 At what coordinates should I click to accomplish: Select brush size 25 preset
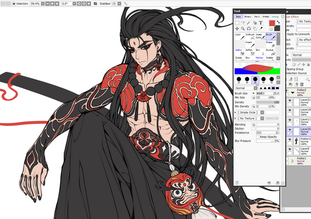click(x=239, y=80)
